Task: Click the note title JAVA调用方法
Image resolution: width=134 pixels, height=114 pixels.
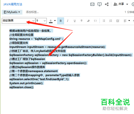Action: point(13,4)
